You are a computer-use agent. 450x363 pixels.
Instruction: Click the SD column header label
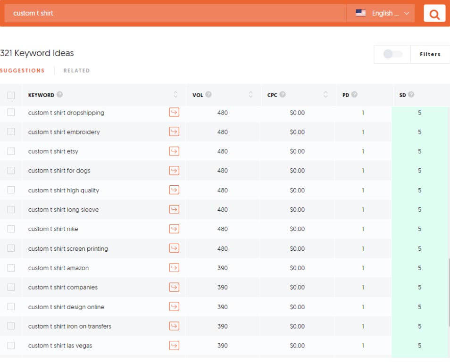coord(402,95)
